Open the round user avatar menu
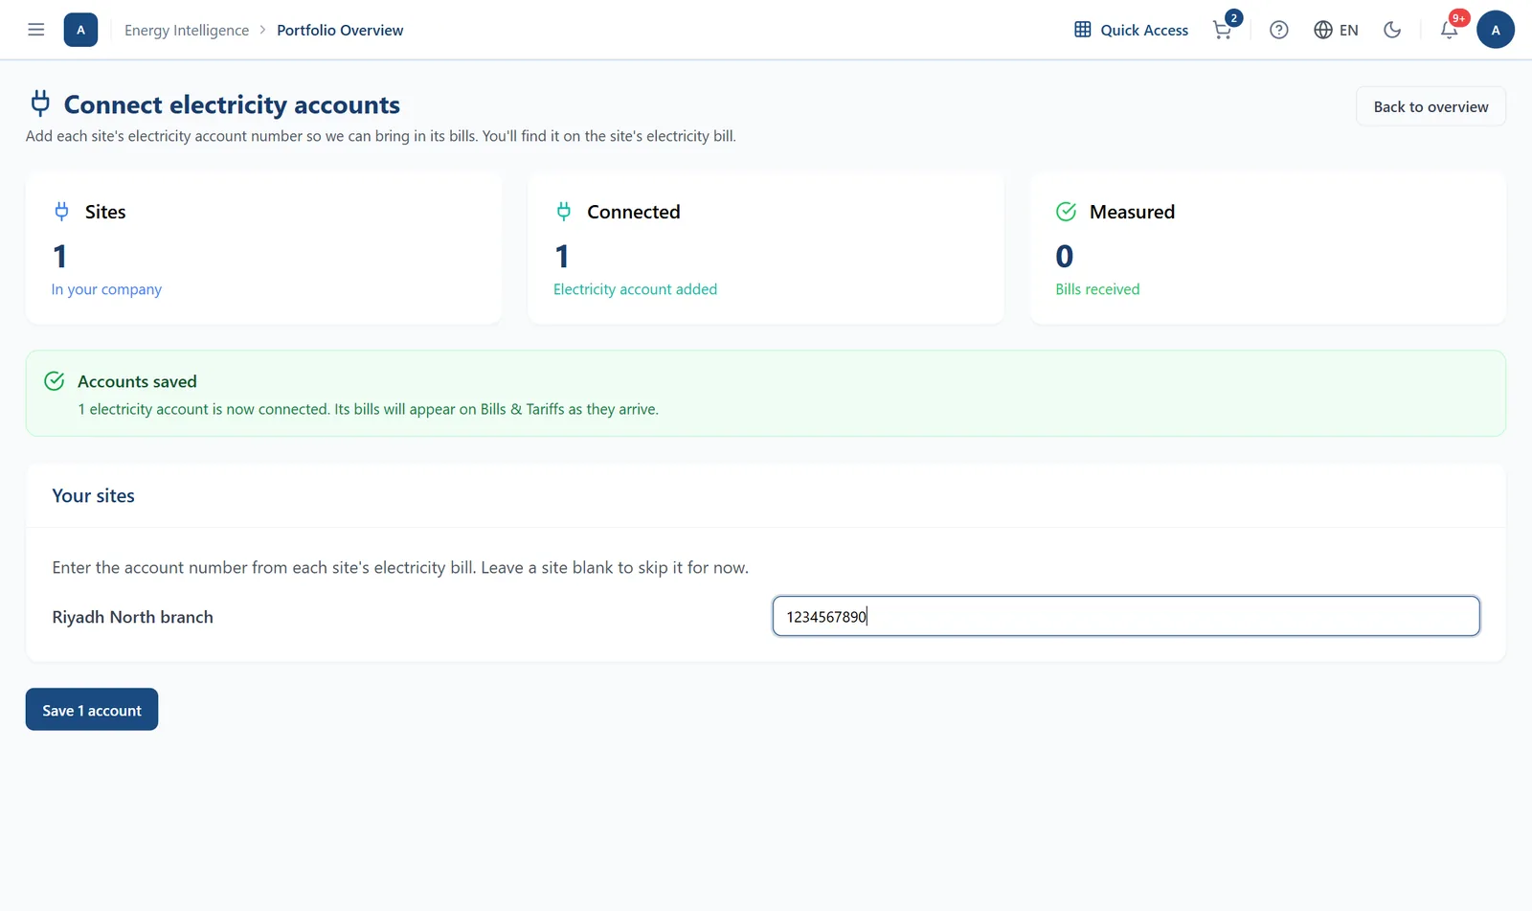The height and width of the screenshot is (911, 1532). pos(1496,30)
